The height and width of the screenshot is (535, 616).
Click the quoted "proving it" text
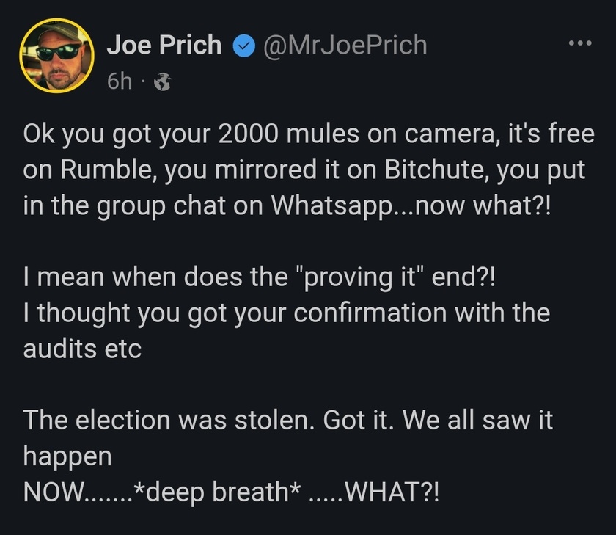click(359, 278)
